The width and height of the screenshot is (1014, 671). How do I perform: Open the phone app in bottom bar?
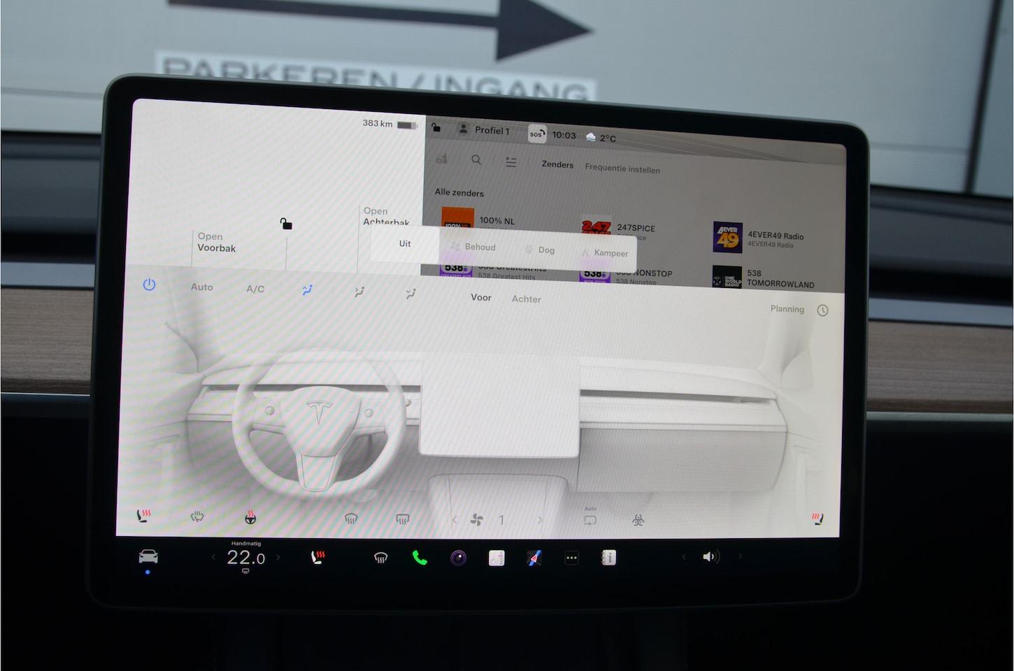click(x=420, y=558)
